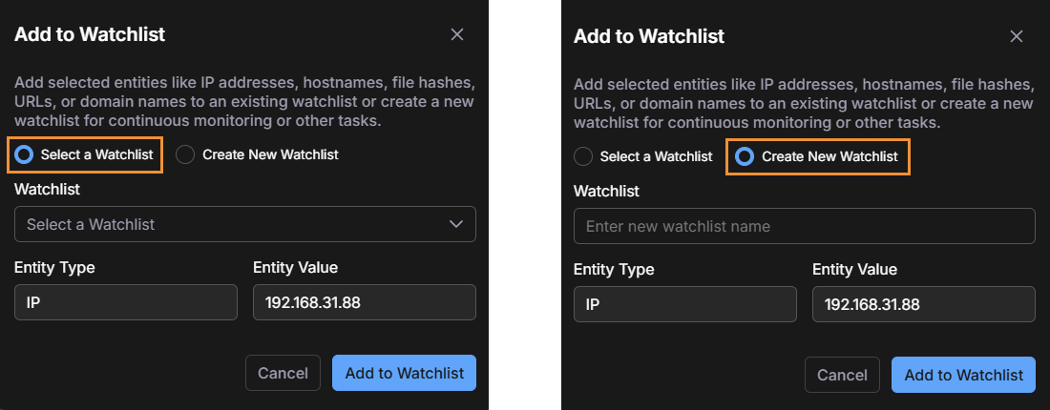Click the Entity Value field in left dialog
Image resolution: width=1050 pixels, height=410 pixels.
point(364,302)
